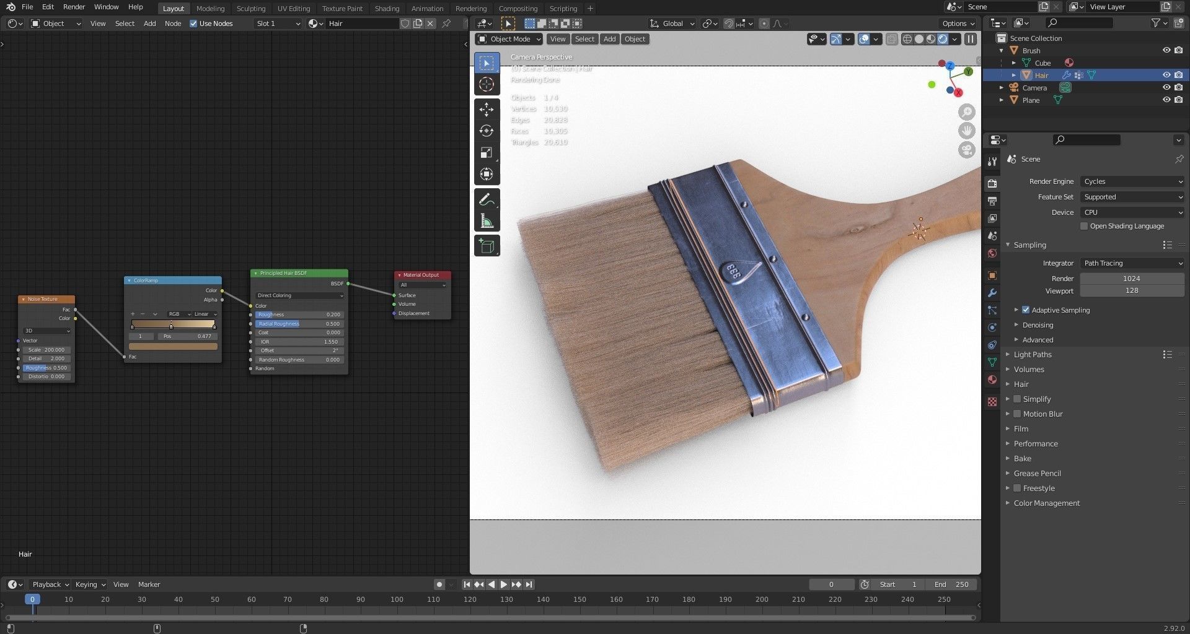Disable the Adaptive Sampling checkbox
The image size is (1190, 634).
(1026, 310)
